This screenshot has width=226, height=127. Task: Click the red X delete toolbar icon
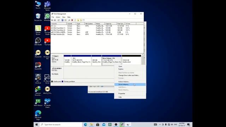coord(72,20)
